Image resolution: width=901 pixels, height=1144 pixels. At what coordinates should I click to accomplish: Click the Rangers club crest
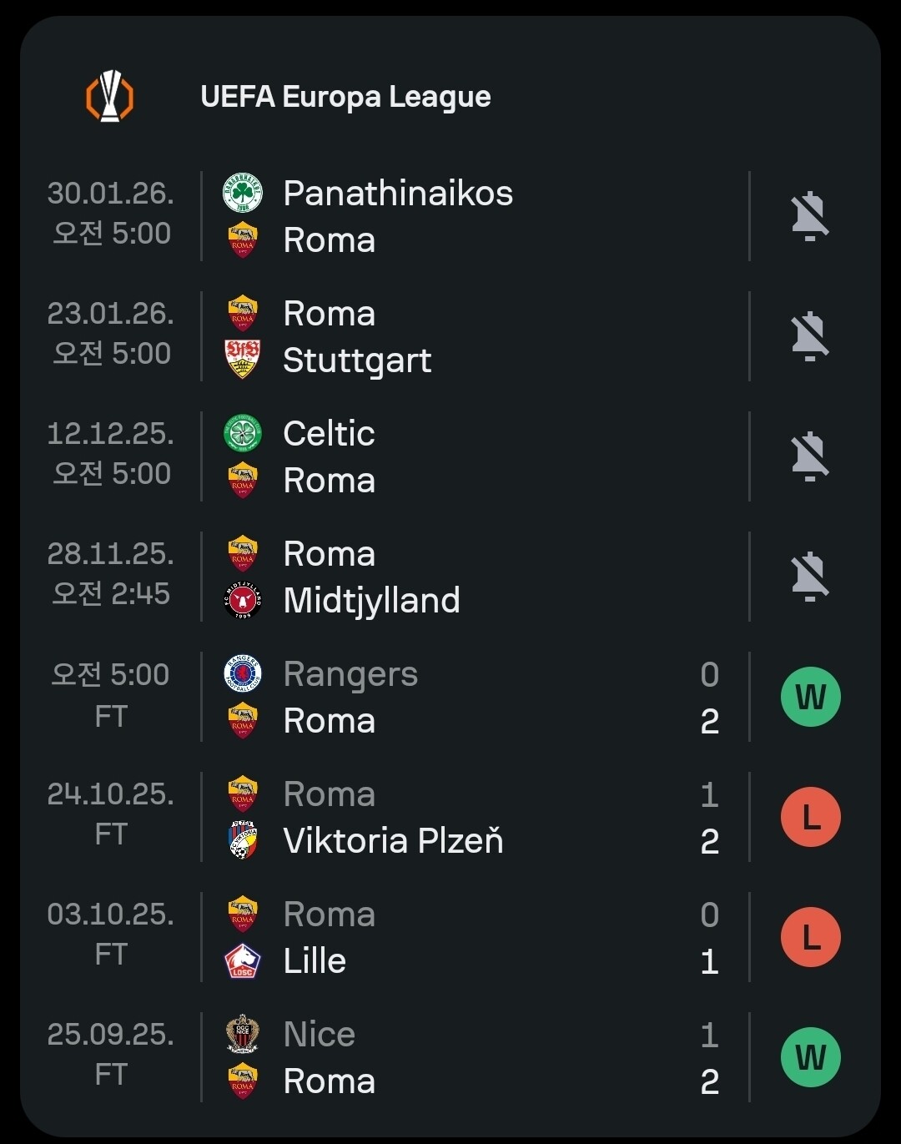(x=243, y=673)
